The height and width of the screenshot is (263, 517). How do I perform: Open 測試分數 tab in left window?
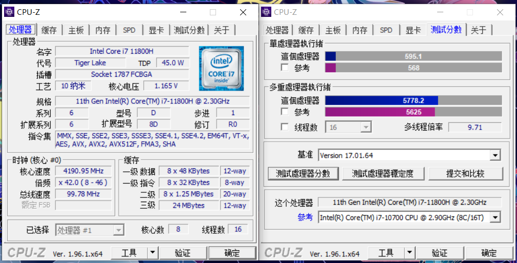pyautogui.click(x=189, y=30)
